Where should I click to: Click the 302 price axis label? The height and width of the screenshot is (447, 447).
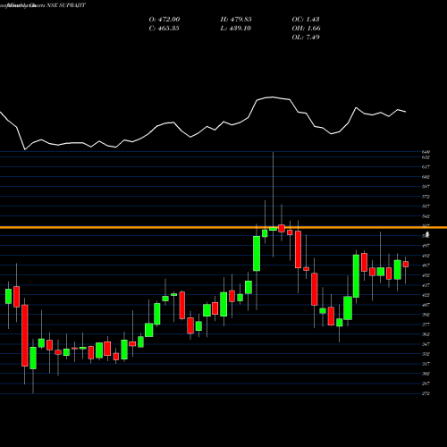[x=426, y=374]
